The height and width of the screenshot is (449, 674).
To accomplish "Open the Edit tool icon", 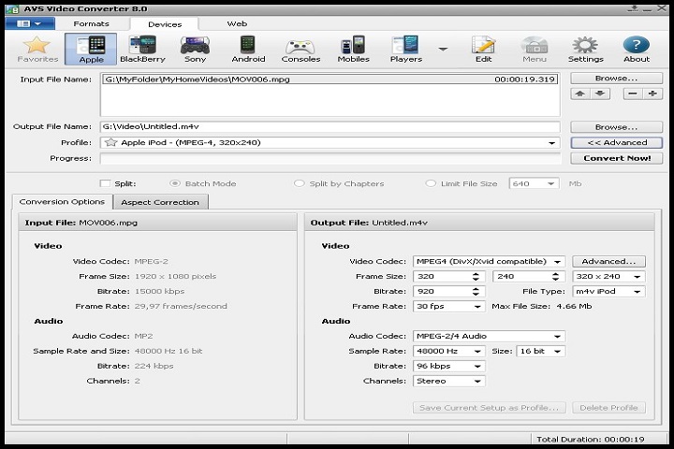I will point(483,50).
